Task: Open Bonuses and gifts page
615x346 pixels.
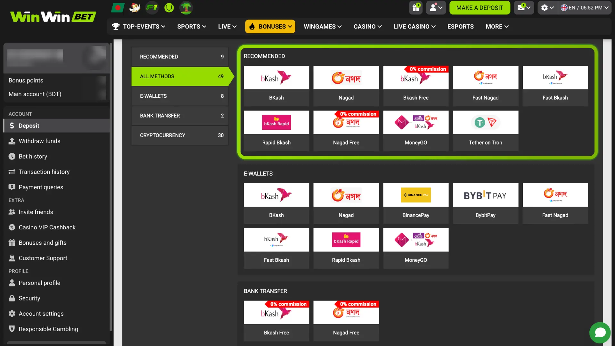Action: coord(56,243)
